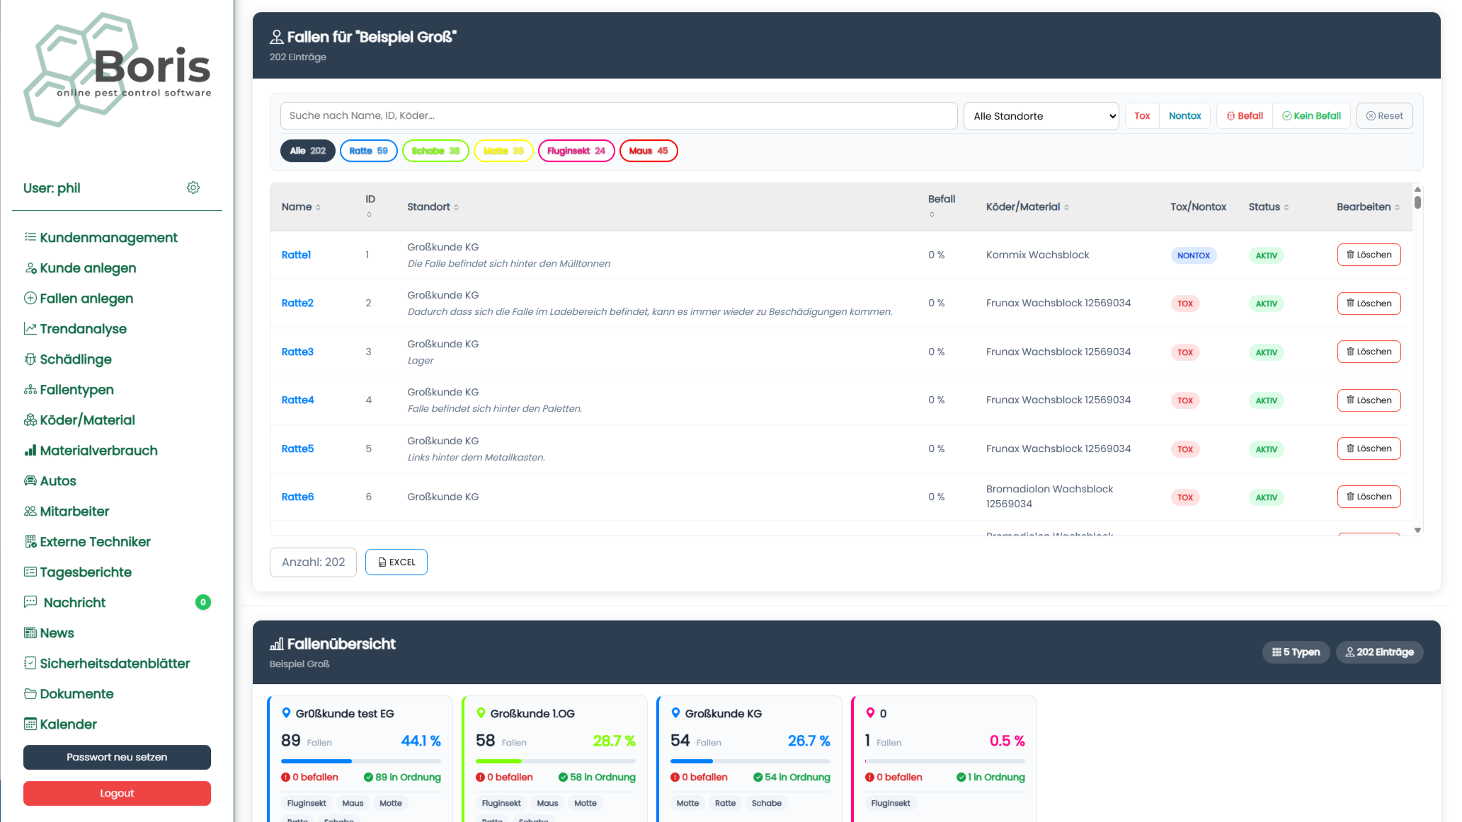Toggle the Tox filter
The width and height of the screenshot is (1462, 822).
click(x=1142, y=116)
